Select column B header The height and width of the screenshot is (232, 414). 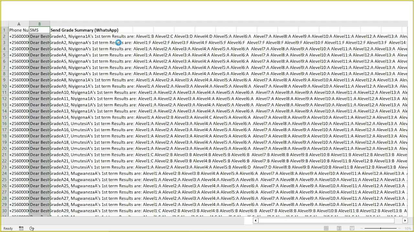click(x=39, y=24)
